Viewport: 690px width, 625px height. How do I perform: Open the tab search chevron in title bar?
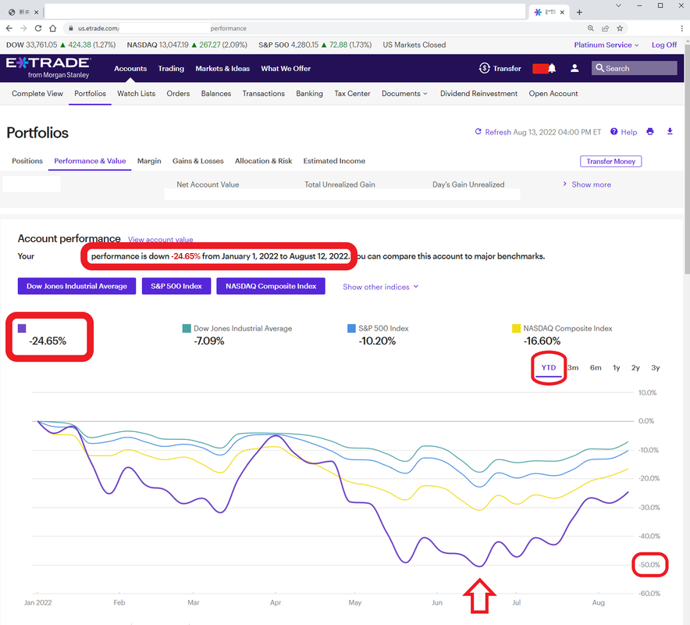[x=618, y=5]
